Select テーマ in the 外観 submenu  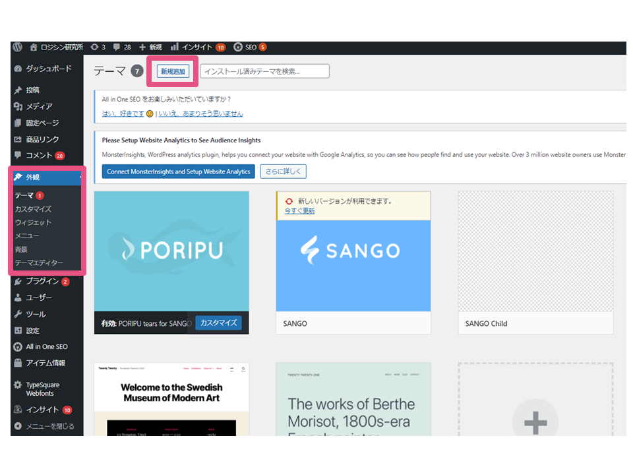pyautogui.click(x=24, y=195)
